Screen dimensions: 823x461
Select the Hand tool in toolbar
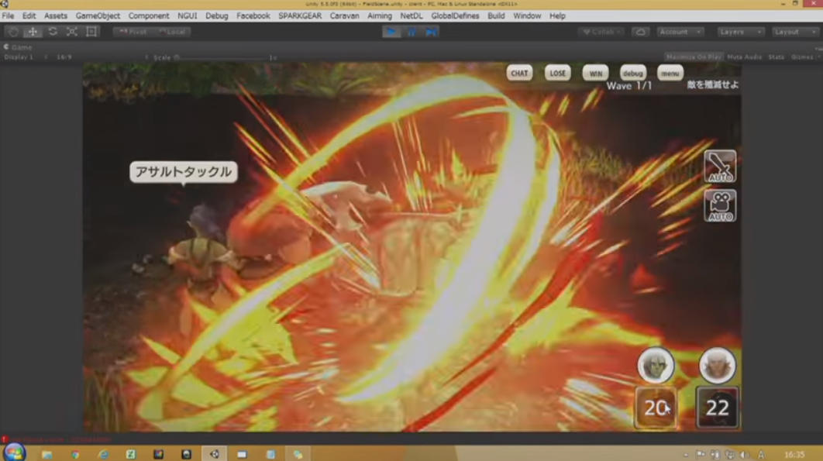coord(13,32)
